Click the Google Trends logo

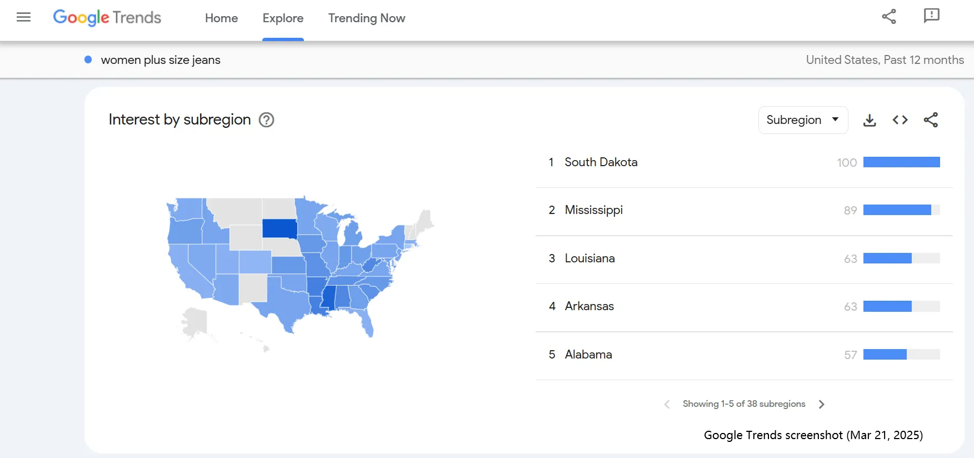pyautogui.click(x=107, y=18)
